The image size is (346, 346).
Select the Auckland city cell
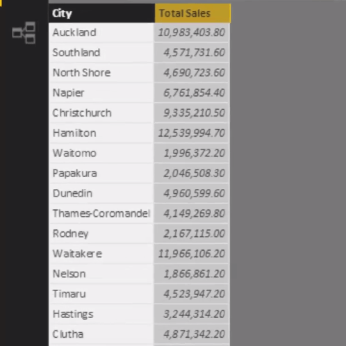101,33
